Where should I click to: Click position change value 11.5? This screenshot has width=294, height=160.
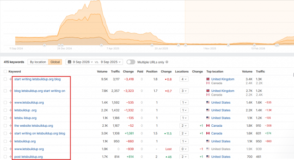[x=168, y=134]
